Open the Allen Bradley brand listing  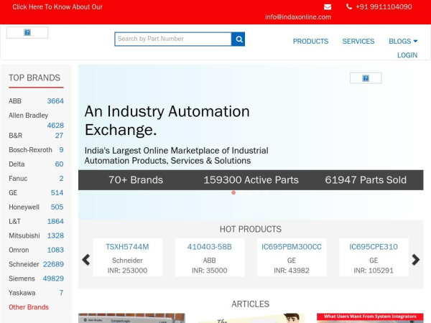point(28,116)
